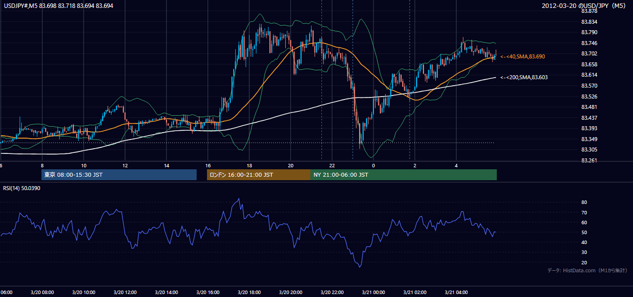Click the ロンドン 16:00-21:00 JST session bar
633x297 pixels.
coord(259,175)
